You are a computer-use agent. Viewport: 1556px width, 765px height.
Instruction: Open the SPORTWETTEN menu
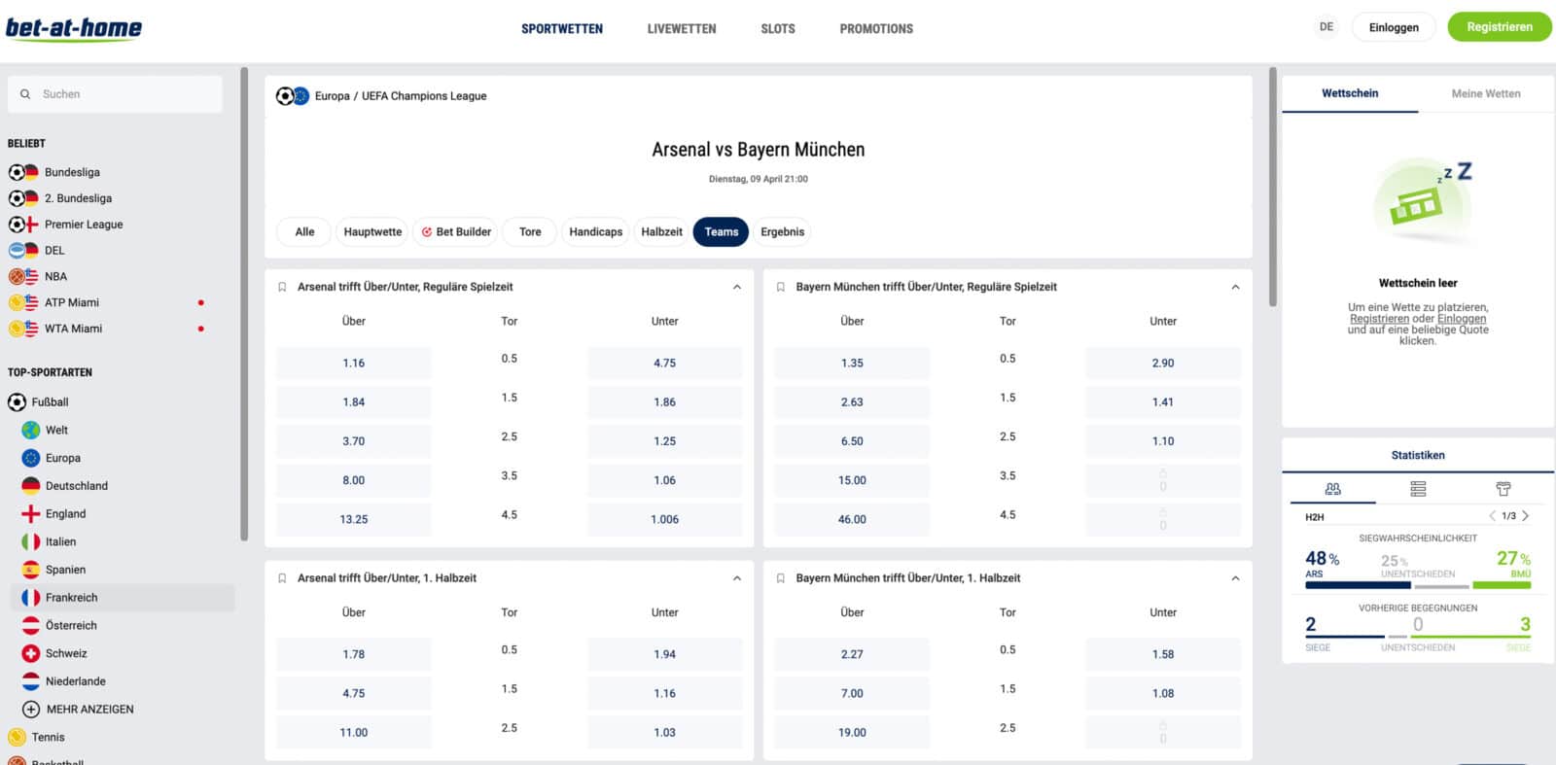[562, 28]
